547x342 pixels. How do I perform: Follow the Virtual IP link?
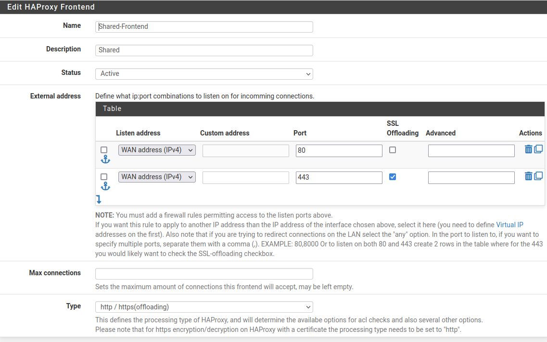pos(509,224)
